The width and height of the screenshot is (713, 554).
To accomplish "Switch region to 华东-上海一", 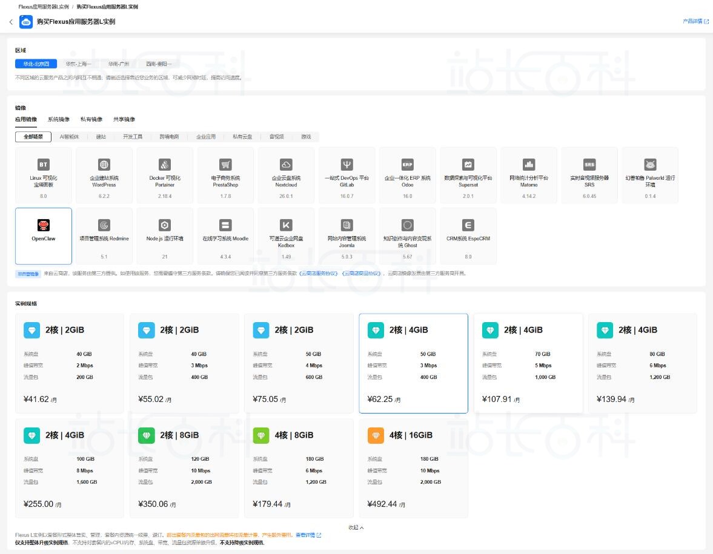I will click(x=78, y=64).
